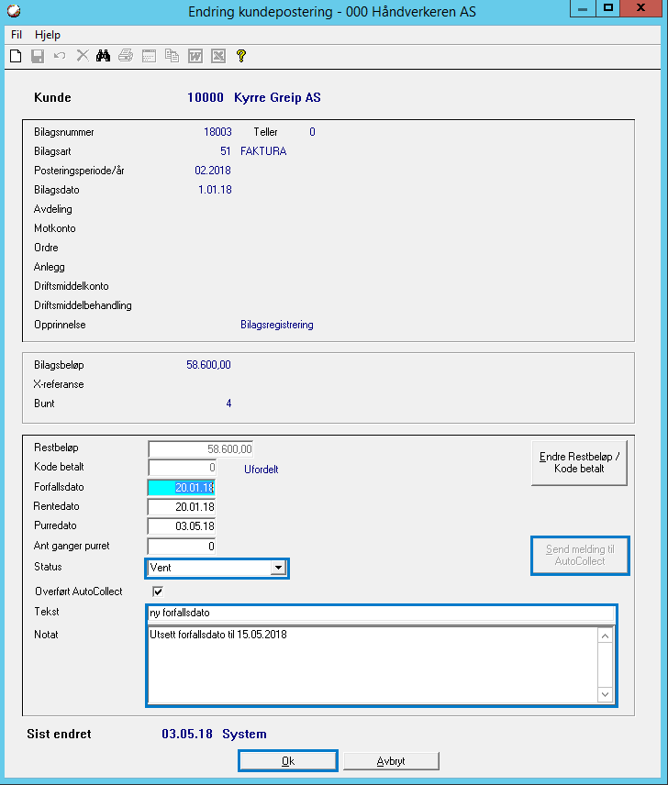Image resolution: width=668 pixels, height=785 pixels.
Task: Click the Rentedato input field
Action: coord(182,507)
